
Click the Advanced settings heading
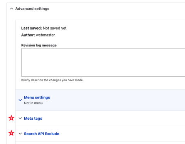[x=32, y=8]
